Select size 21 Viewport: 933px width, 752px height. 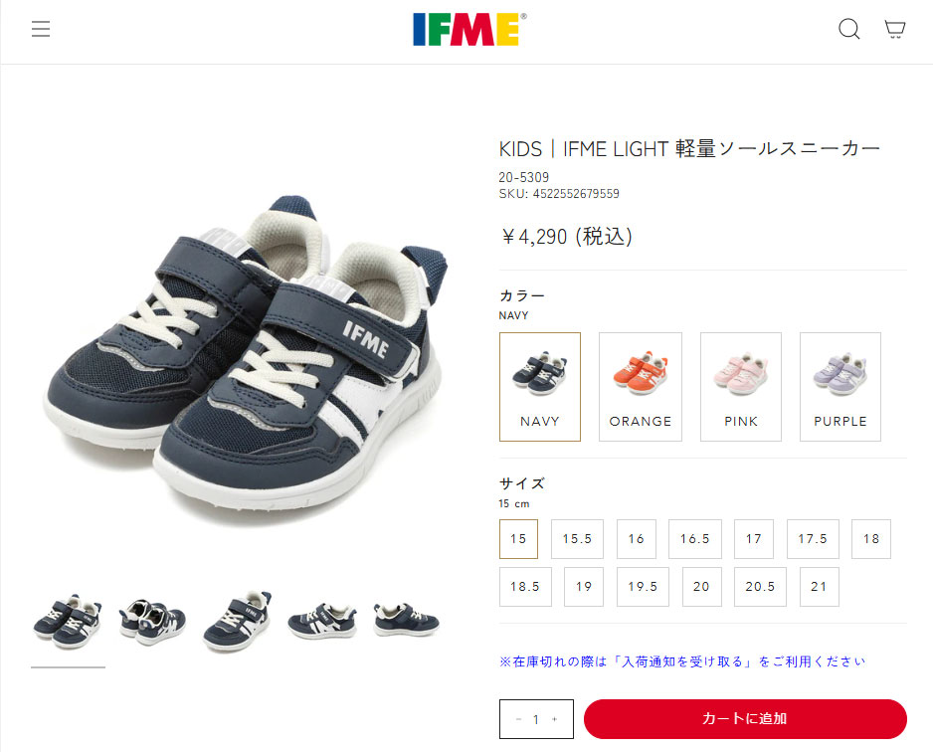[x=820, y=587]
